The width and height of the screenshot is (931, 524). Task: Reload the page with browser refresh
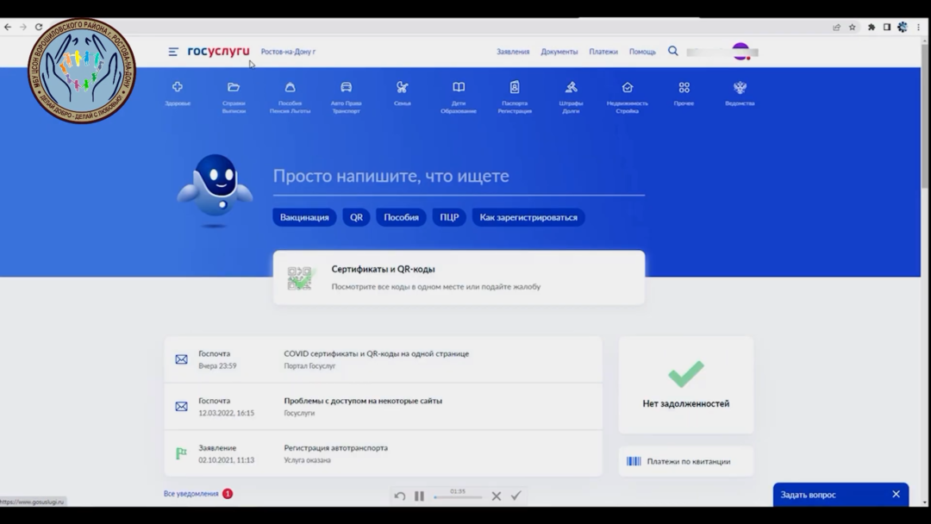pyautogui.click(x=39, y=27)
